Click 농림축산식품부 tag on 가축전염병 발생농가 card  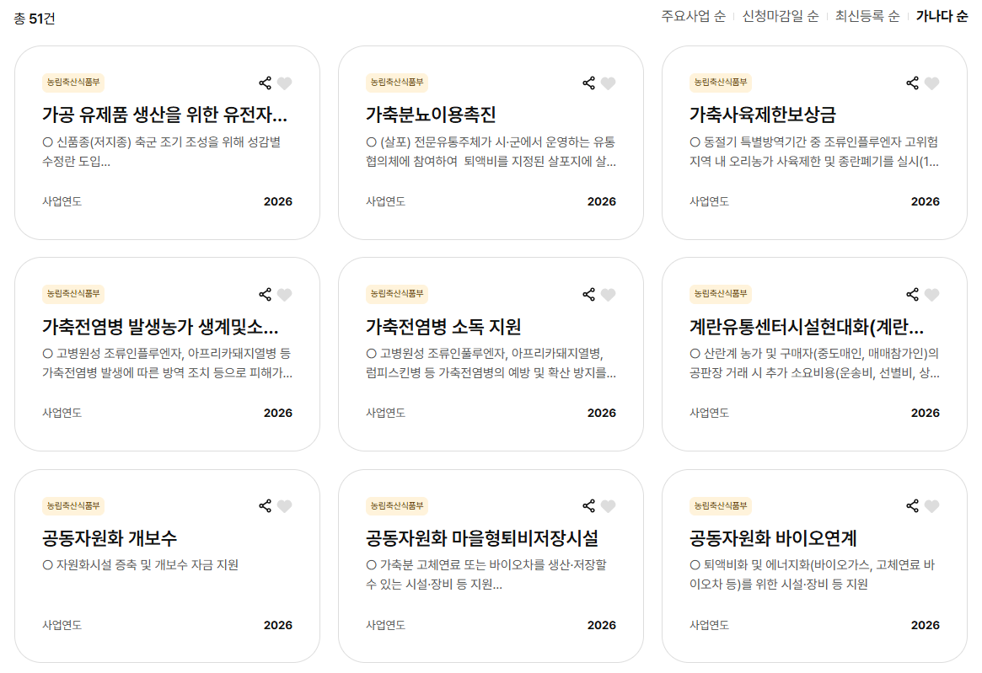click(x=73, y=294)
